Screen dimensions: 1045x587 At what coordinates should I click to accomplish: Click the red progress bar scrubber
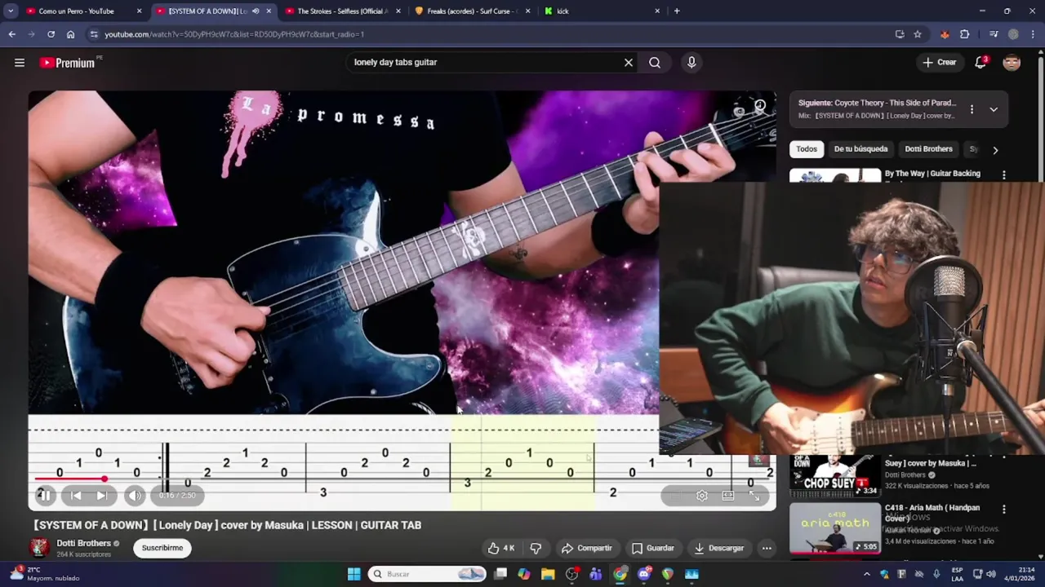tap(104, 479)
